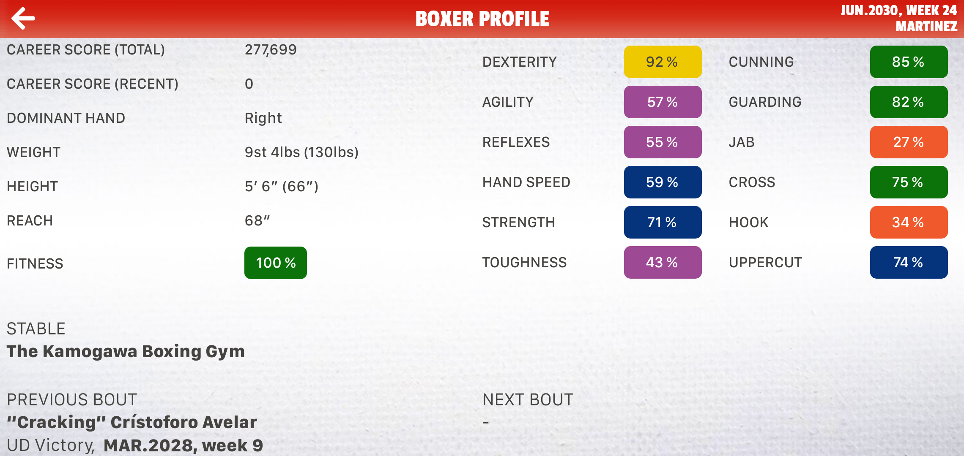Click the STRENGTH 71% stat badge

point(662,222)
